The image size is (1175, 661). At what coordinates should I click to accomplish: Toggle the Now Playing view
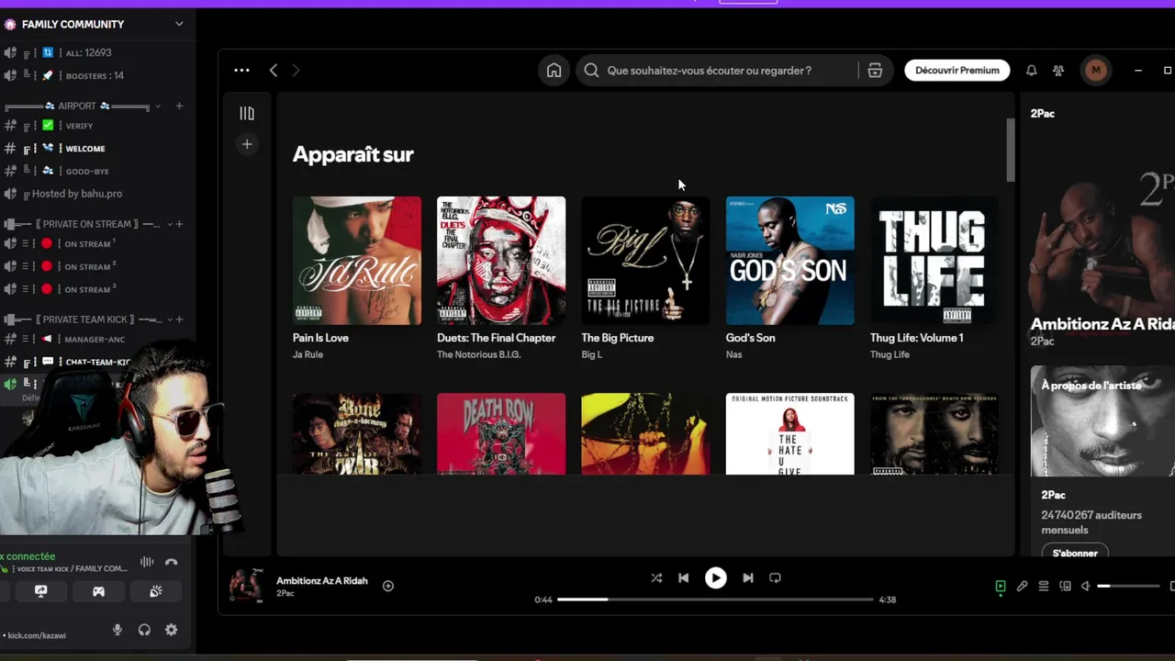(1001, 586)
